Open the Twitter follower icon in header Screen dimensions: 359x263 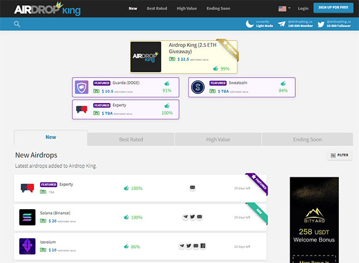(x=321, y=24)
